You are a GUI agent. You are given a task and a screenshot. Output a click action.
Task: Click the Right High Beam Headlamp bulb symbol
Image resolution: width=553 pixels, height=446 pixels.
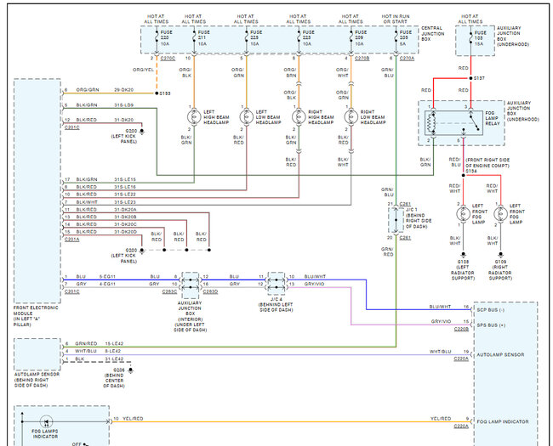coord(299,116)
